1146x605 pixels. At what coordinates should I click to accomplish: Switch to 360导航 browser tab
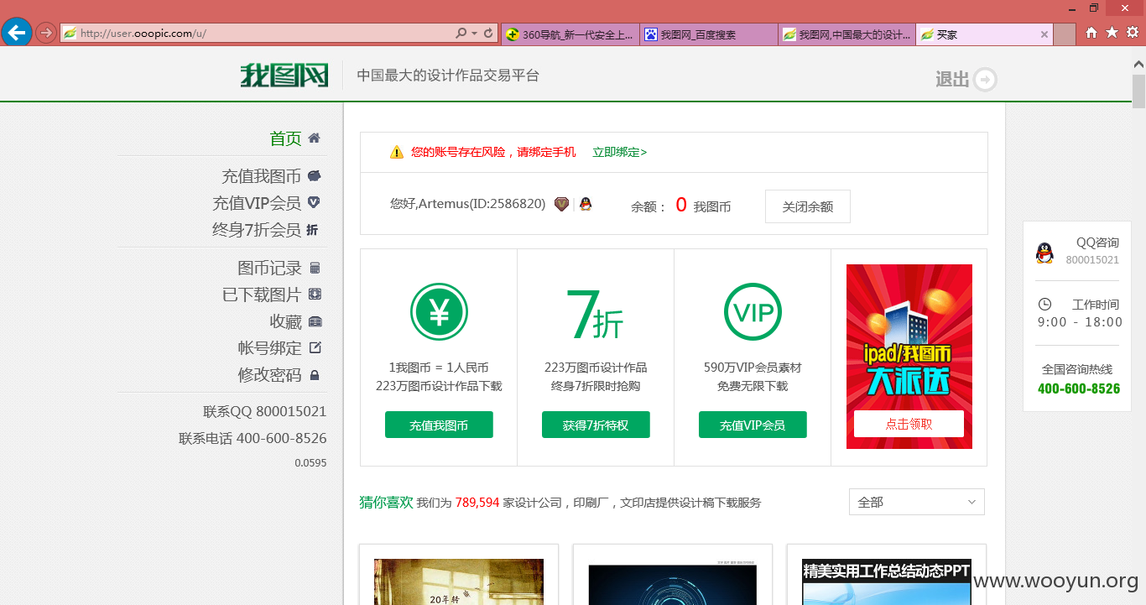click(x=570, y=34)
